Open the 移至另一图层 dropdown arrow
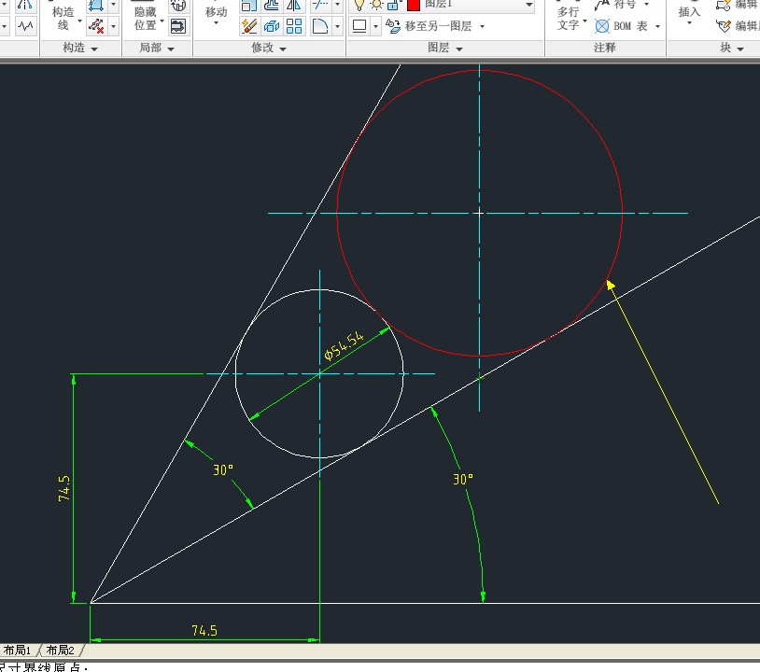 pyautogui.click(x=483, y=26)
